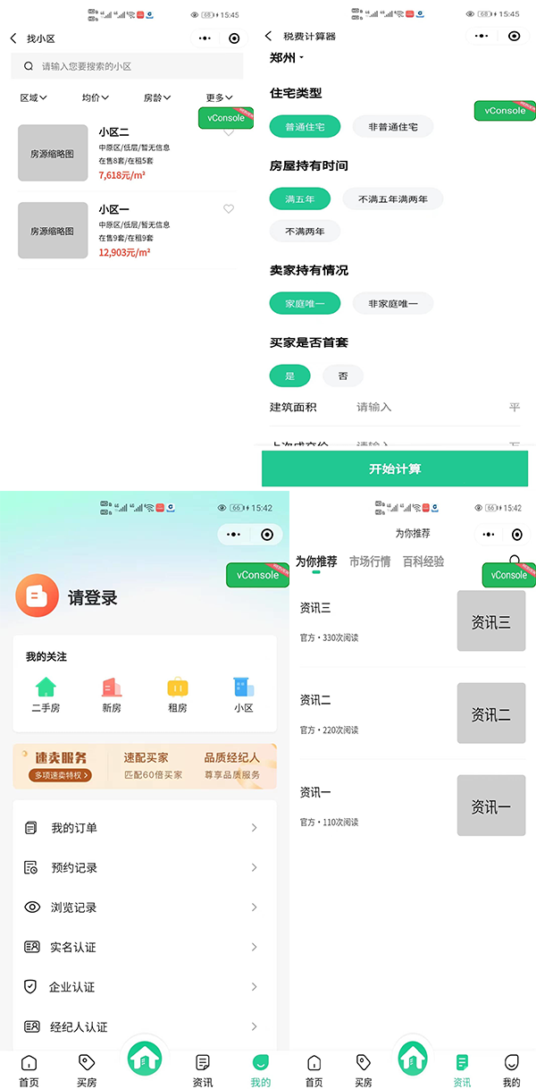536x1089 pixels.
Task: Open 二手房 house icon under 我的关注
Action: 46,688
